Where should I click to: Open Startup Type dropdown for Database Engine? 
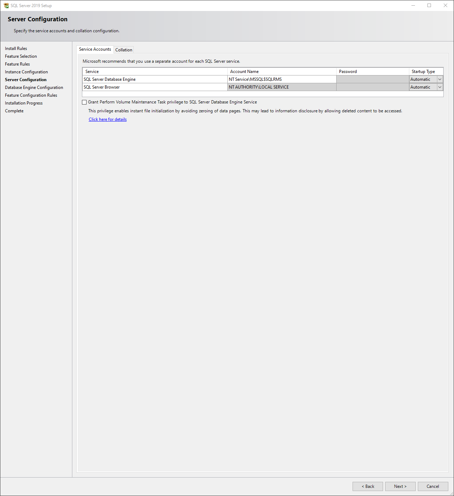tap(440, 79)
